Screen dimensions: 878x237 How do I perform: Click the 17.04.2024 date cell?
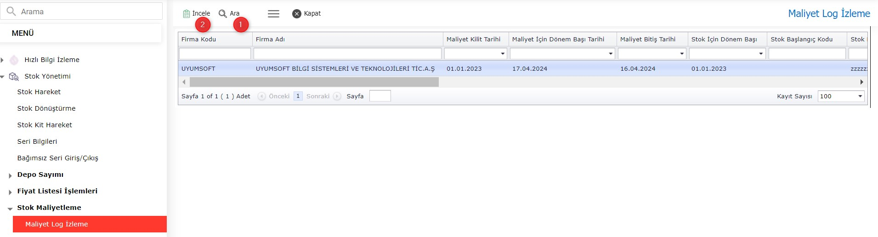point(563,69)
